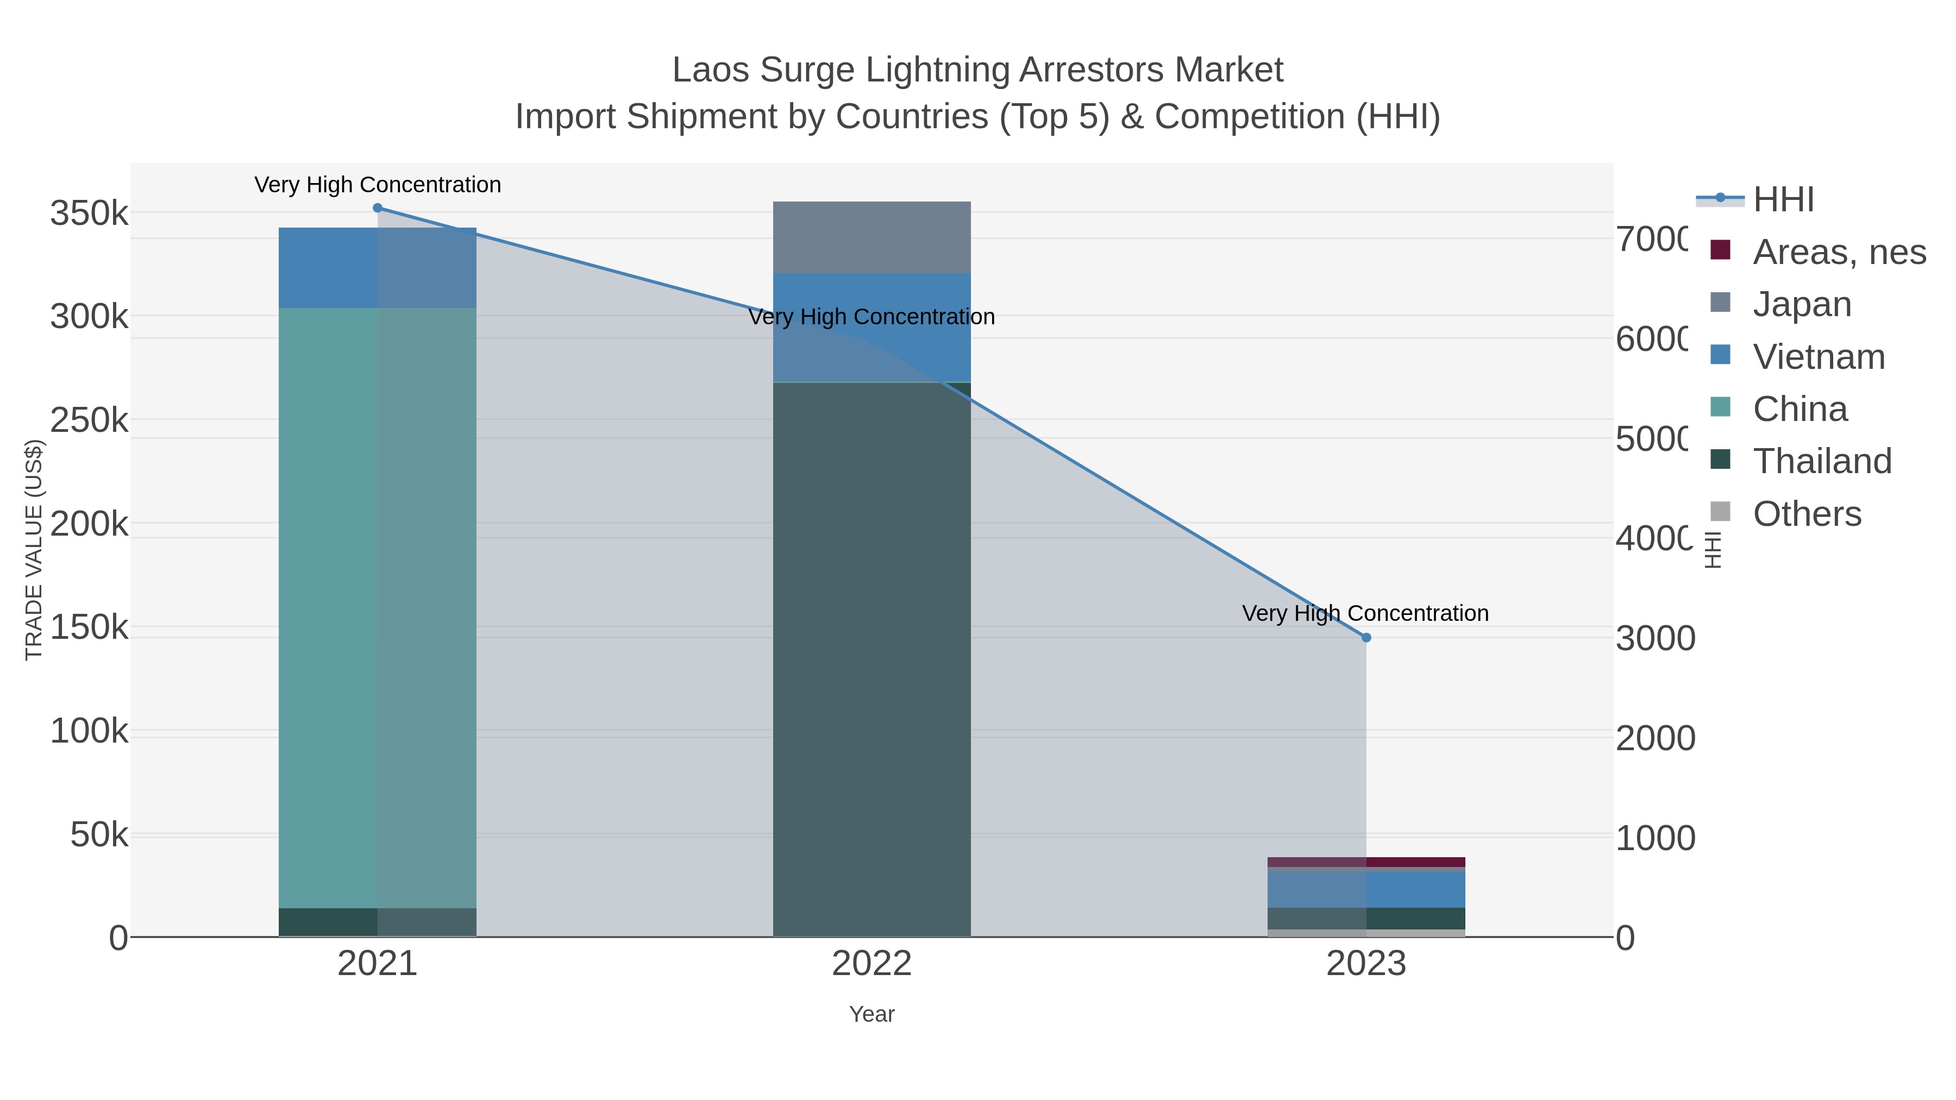The image size is (1956, 1100).
Task: Click the 1000 right-axis tick label
Action: pos(1656,838)
